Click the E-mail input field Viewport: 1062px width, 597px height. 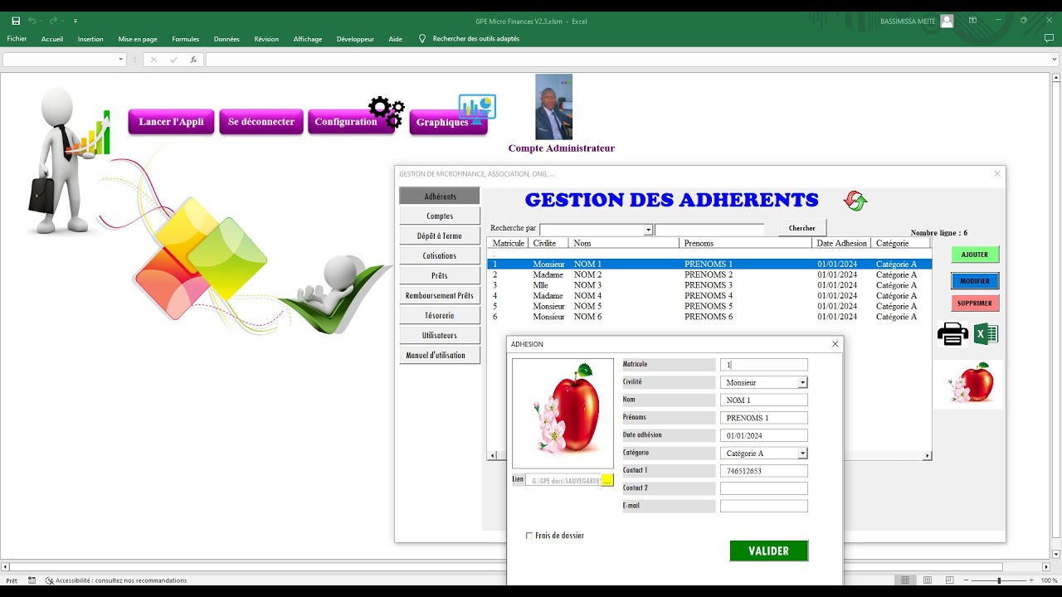pyautogui.click(x=764, y=506)
